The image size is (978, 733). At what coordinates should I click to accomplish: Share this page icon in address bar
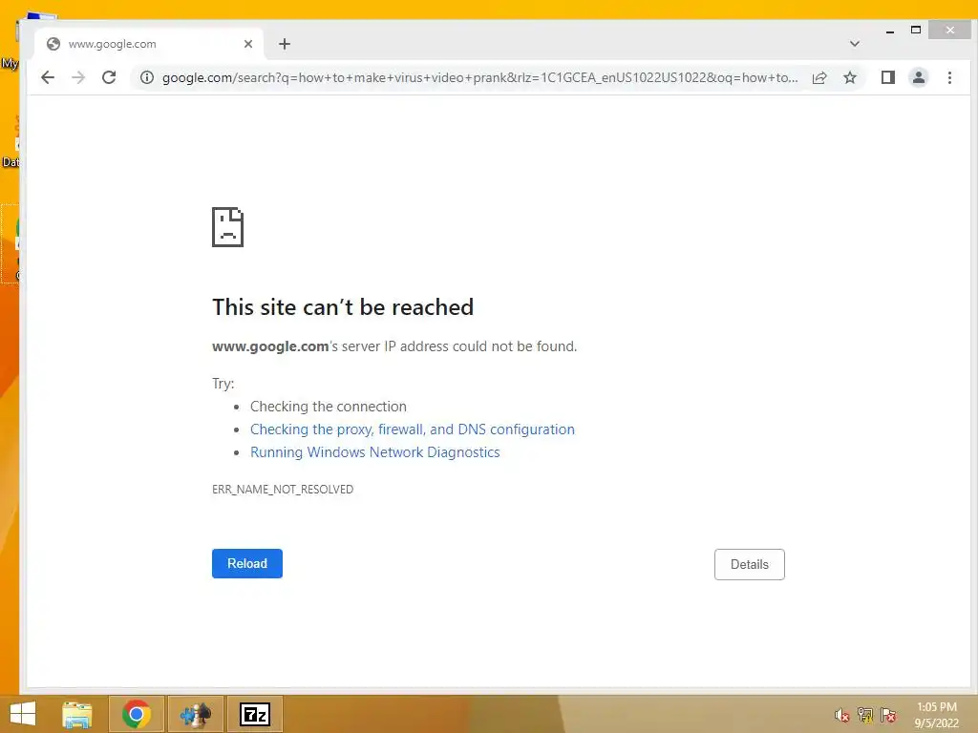point(819,77)
